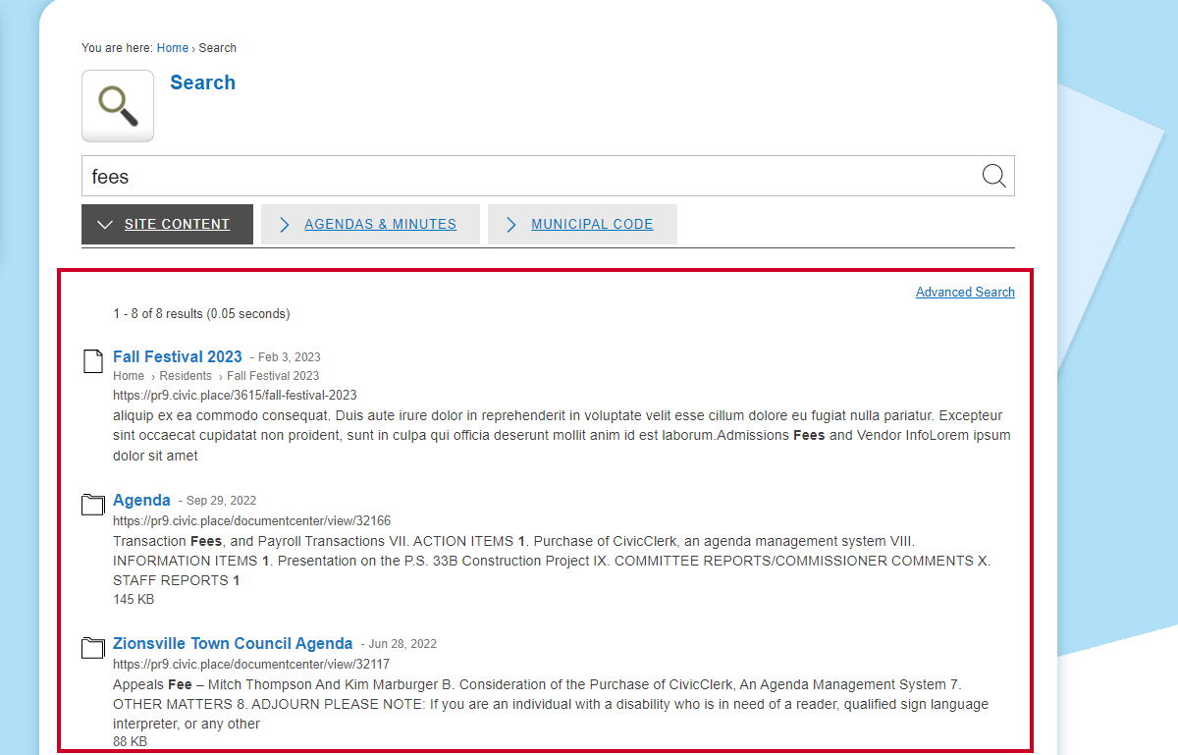Open the Fall Festival 2023 result
The width and height of the screenshot is (1178, 755).
(x=178, y=356)
